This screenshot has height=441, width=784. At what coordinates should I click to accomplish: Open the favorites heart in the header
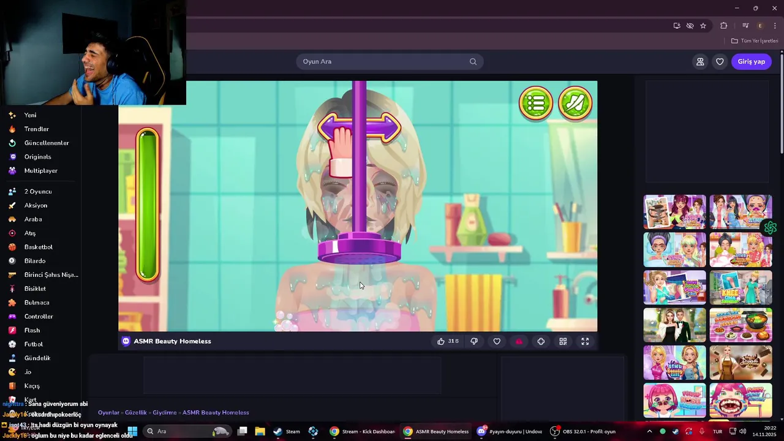click(x=720, y=61)
